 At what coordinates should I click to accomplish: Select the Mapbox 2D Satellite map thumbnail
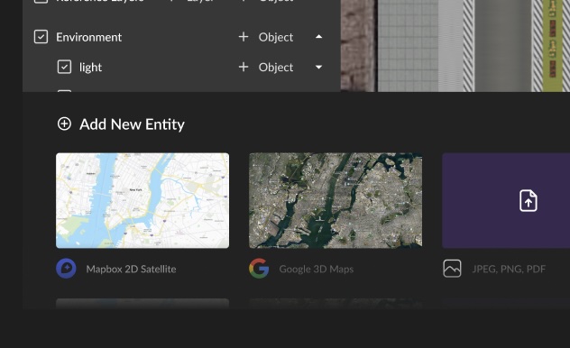point(142,200)
